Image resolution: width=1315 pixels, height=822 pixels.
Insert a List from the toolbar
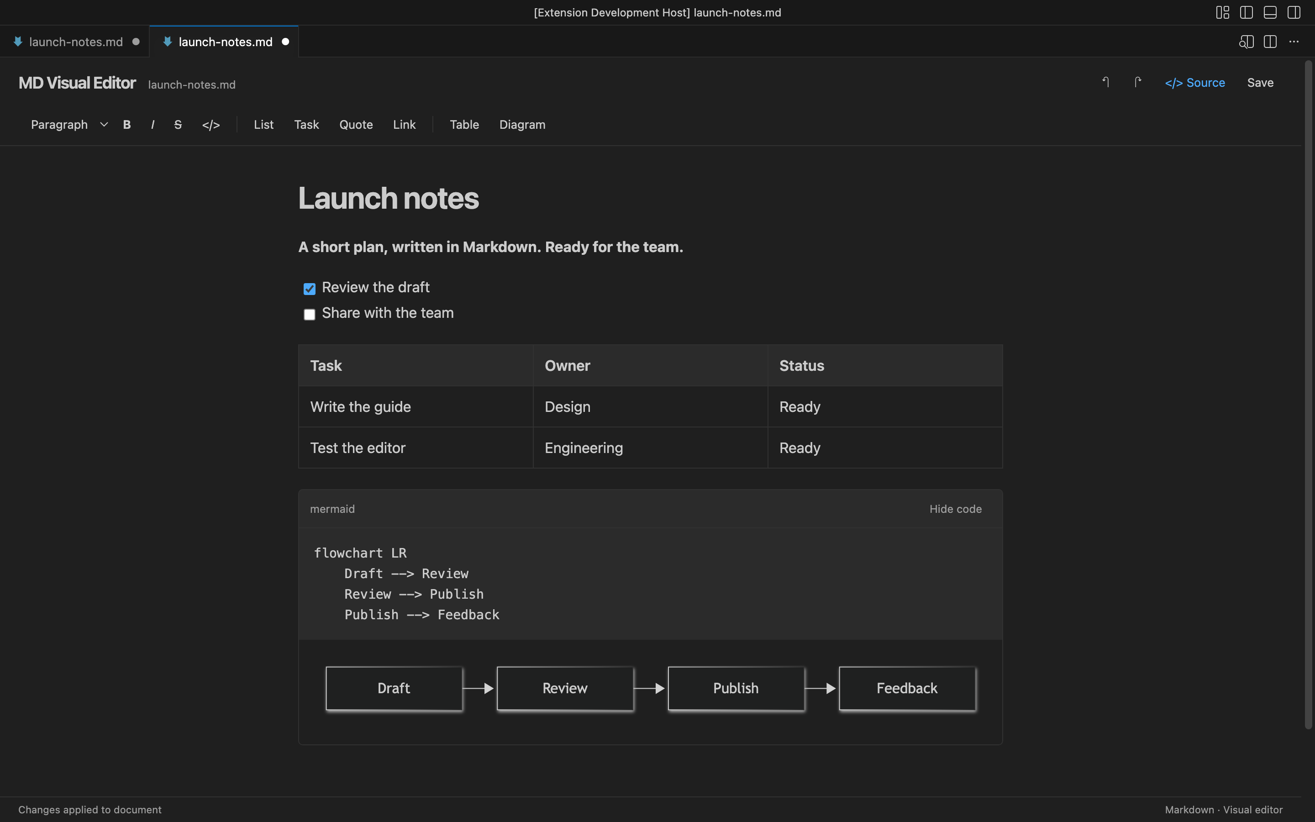[263, 125]
